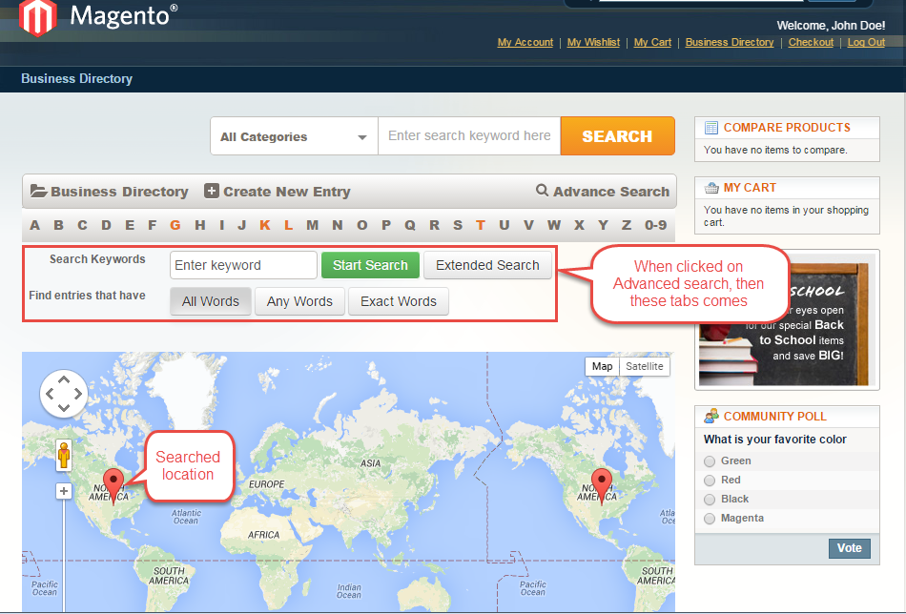Submit the poll with Vote button

pyautogui.click(x=850, y=548)
